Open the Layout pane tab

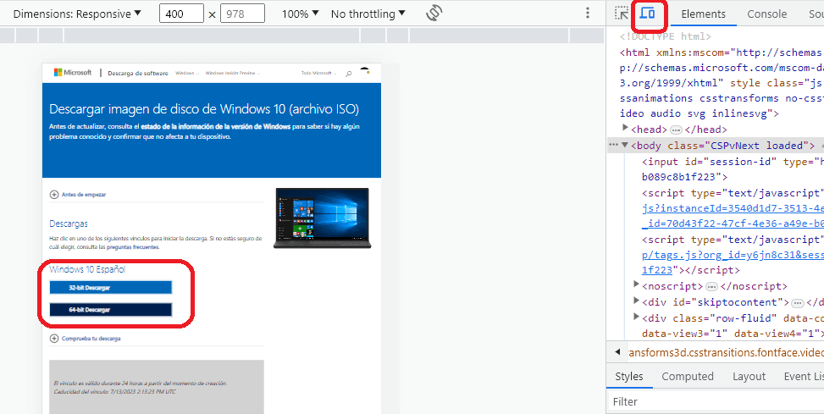(x=749, y=376)
